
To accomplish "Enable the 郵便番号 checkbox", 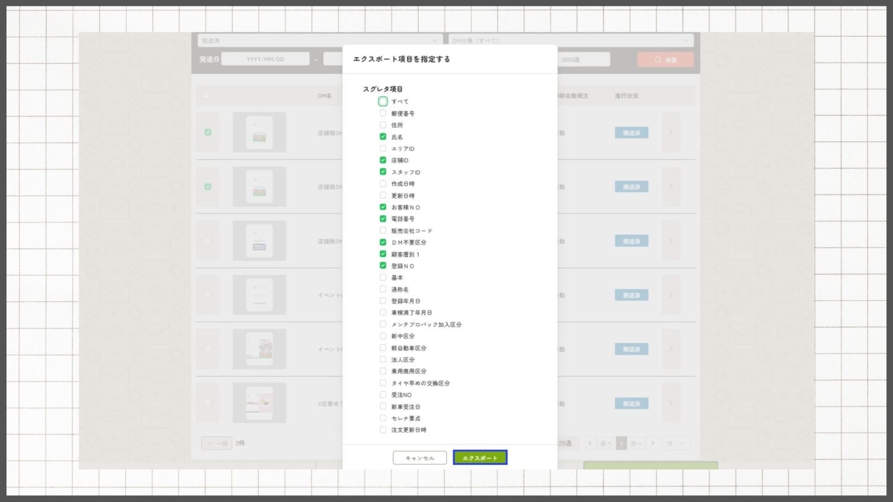I will [x=383, y=113].
